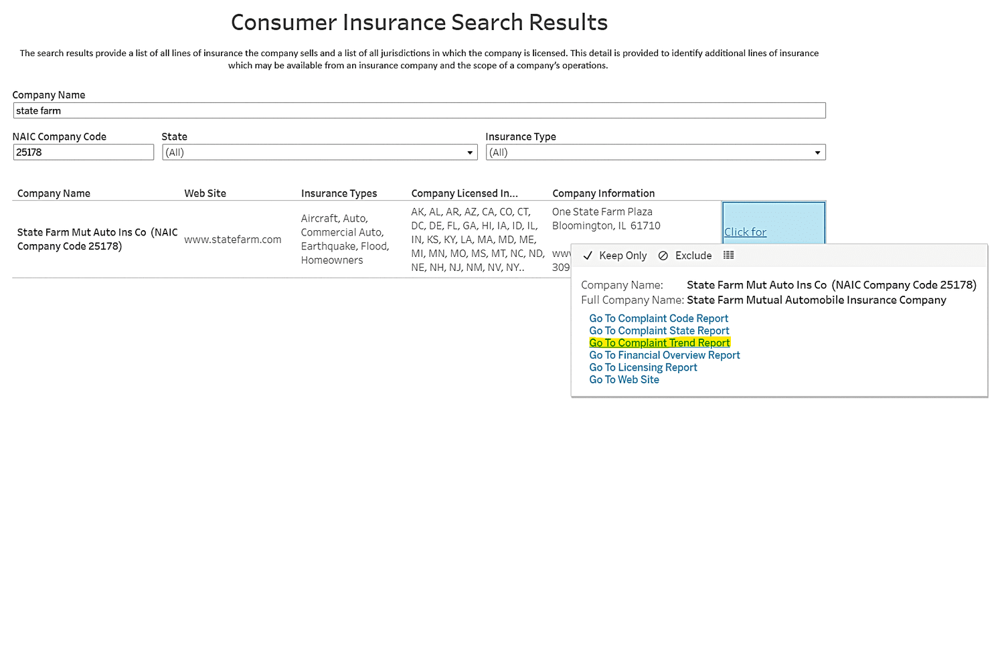Screen dimensions: 1004x669
Task: Click the Insurance Types column header
Action: pos(339,193)
